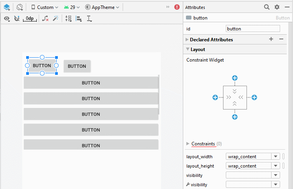Open the design surface layers menu

tap(7, 7)
